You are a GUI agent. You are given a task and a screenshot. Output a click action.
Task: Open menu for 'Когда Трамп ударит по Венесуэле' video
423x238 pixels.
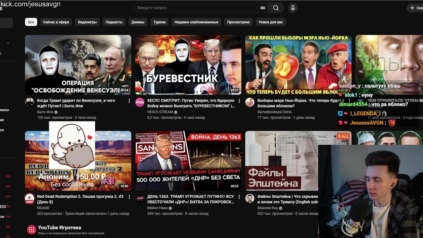[129, 101]
